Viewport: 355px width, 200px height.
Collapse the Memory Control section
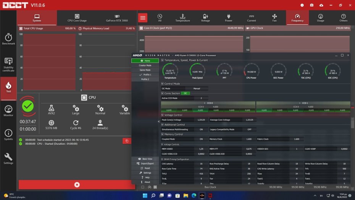point(162,134)
